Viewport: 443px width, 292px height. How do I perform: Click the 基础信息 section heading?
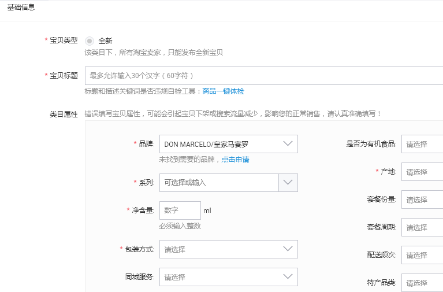click(21, 8)
